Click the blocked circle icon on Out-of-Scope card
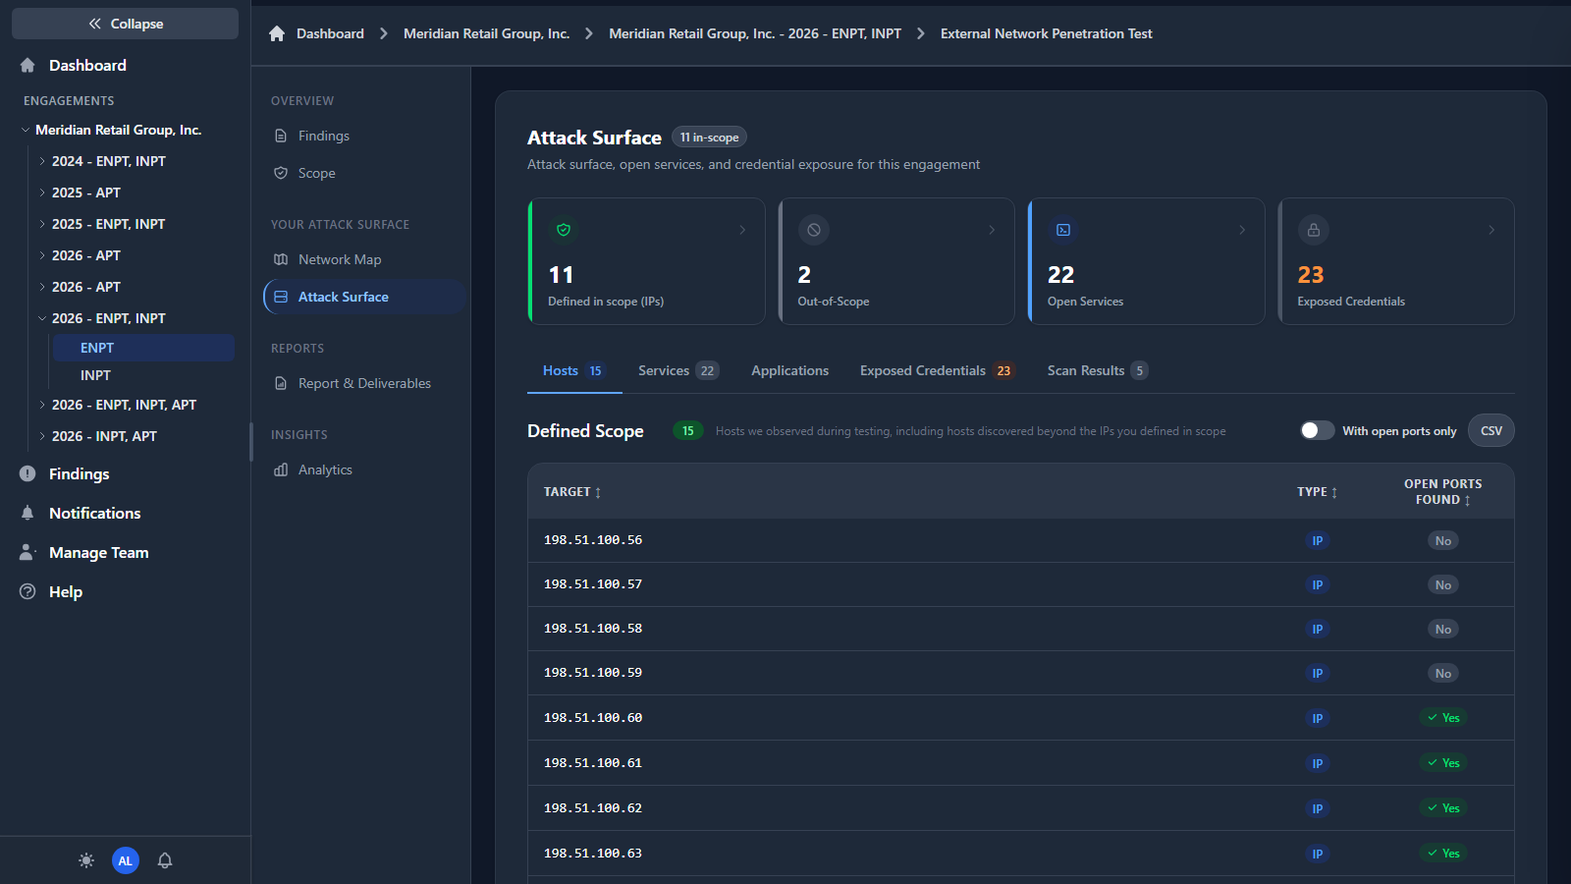1571x884 pixels. point(814,230)
